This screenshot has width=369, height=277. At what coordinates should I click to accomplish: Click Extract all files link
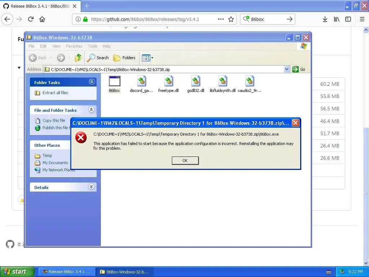(55, 93)
